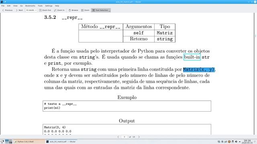The height and width of the screenshot is (144, 257).
Task: Click the clipboard tray icon
Action: (x=233, y=142)
